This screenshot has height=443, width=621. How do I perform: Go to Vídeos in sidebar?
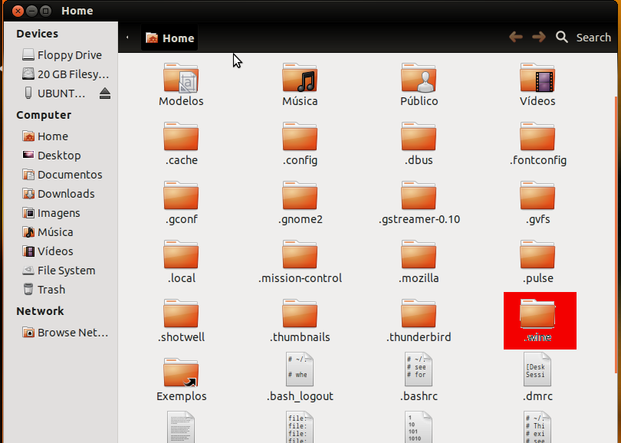(48, 251)
